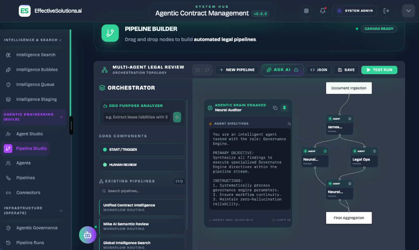Open Intelligence Search
Viewport: 419px width, 250px height.
[36, 55]
